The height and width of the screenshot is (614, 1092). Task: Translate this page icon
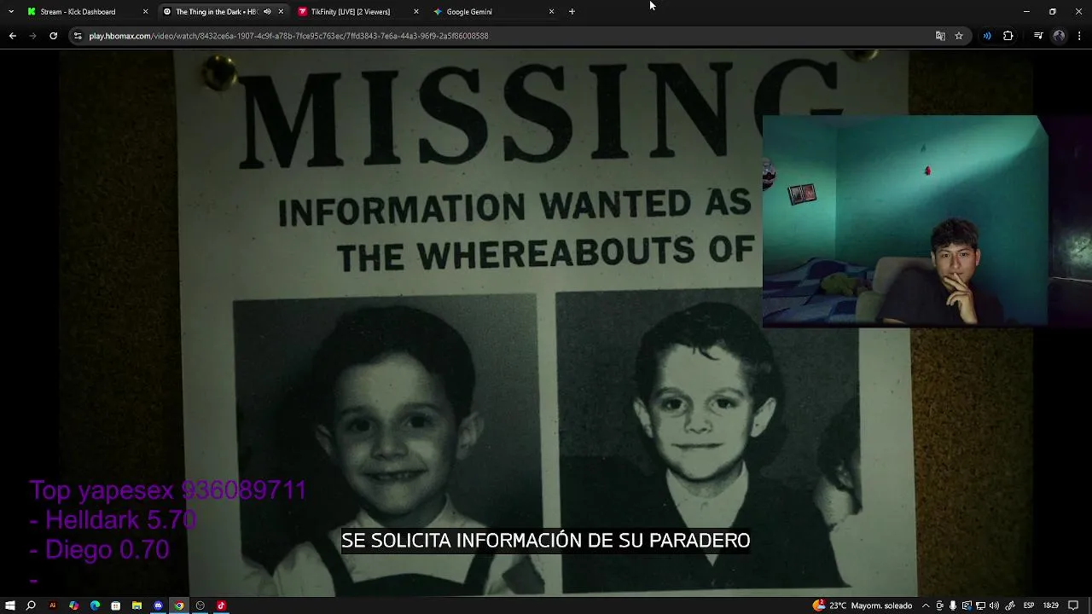pyautogui.click(x=940, y=36)
